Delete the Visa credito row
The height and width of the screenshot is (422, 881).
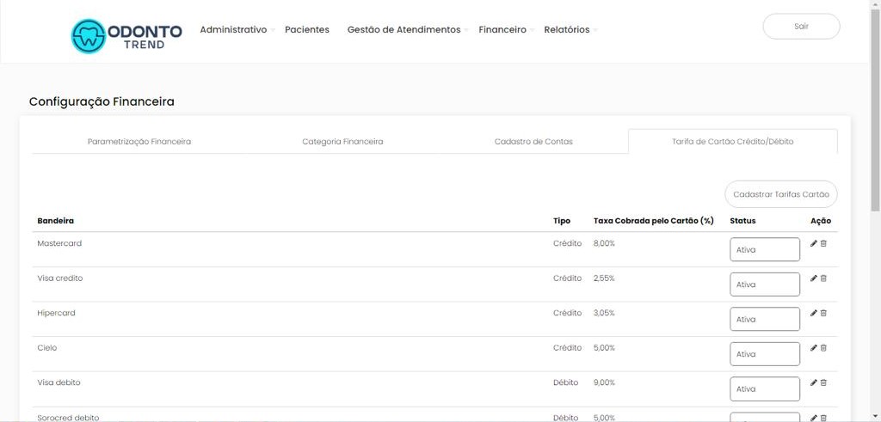(823, 278)
